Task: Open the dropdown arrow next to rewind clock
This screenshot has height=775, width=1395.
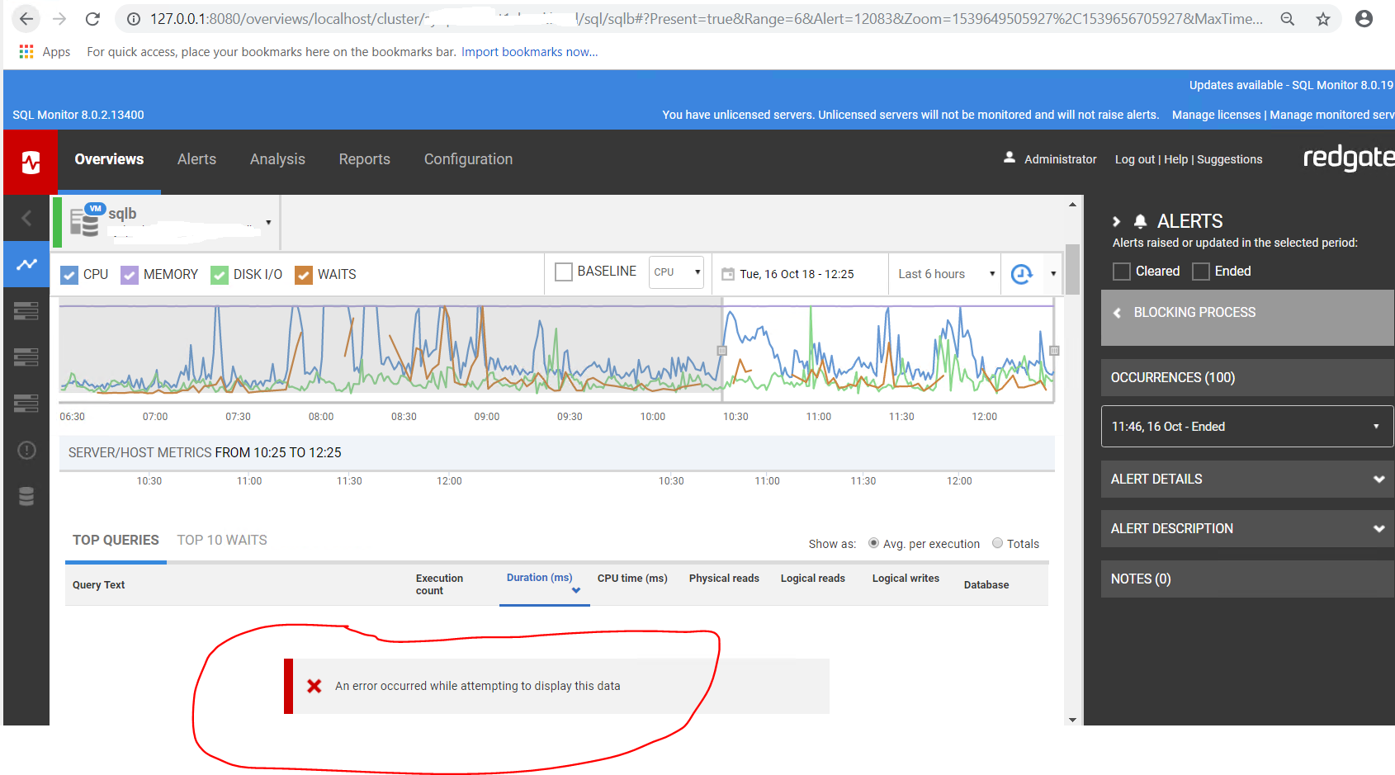Action: pos(1053,274)
